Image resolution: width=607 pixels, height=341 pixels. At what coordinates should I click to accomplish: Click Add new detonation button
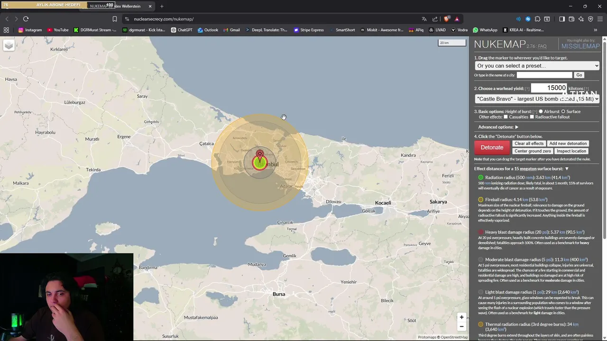[568, 144]
